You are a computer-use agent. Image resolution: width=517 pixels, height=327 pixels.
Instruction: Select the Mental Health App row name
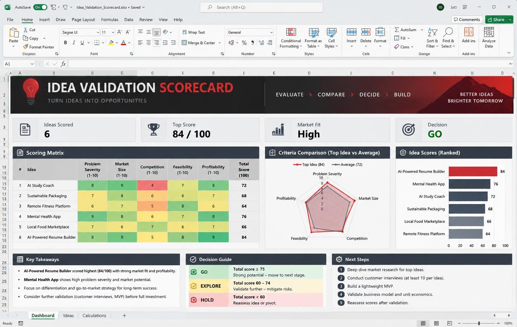point(44,217)
